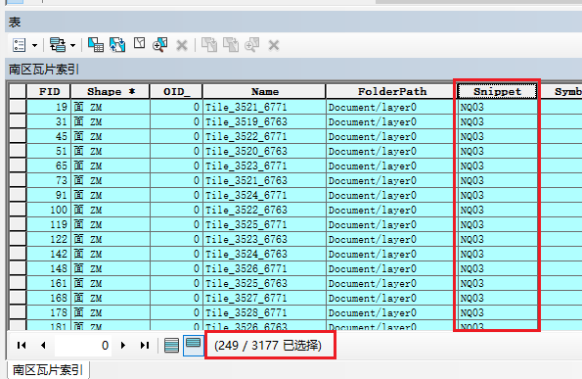Click the Delete Selected icon
Screen dimensions: 582x379
pos(182,46)
